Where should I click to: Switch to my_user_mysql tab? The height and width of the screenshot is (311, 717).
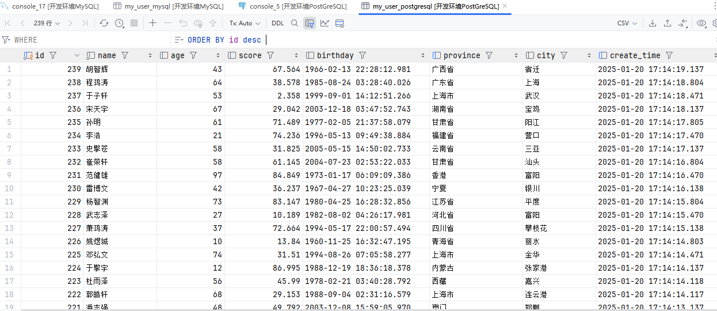[x=168, y=6]
